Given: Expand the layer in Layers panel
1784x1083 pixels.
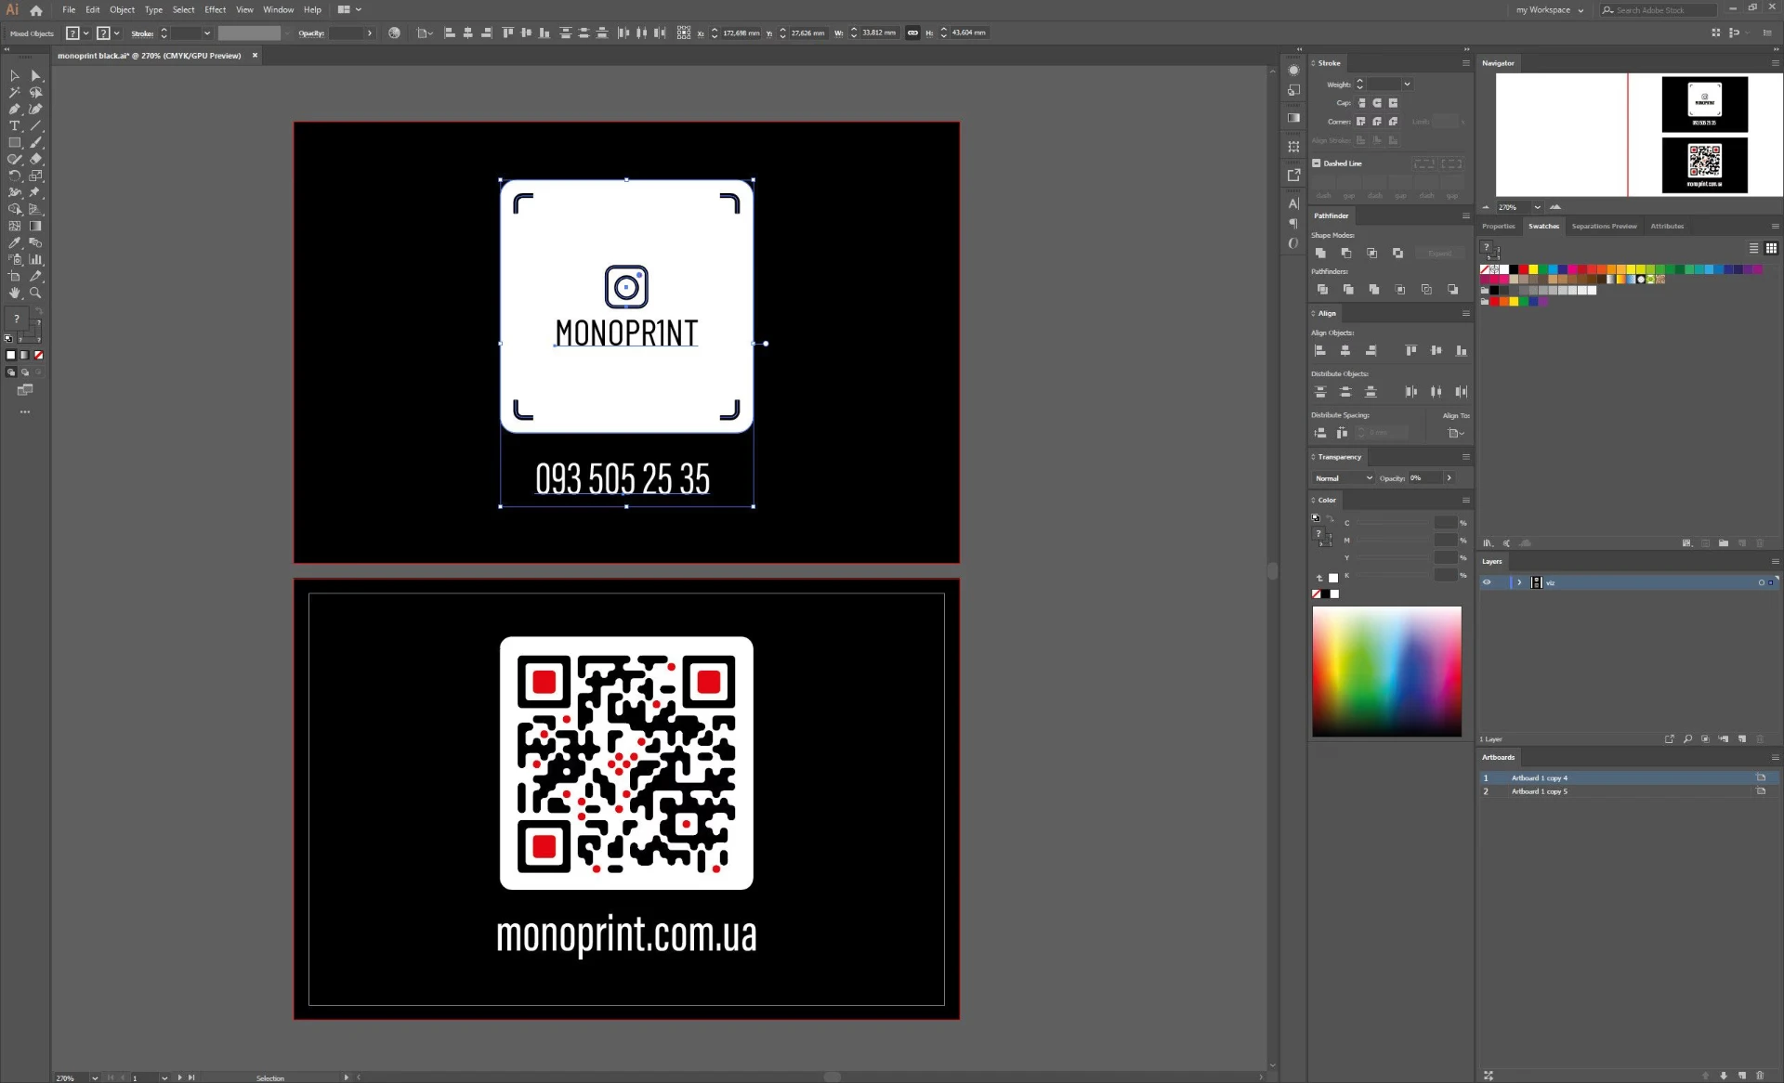Looking at the screenshot, I should tap(1519, 583).
